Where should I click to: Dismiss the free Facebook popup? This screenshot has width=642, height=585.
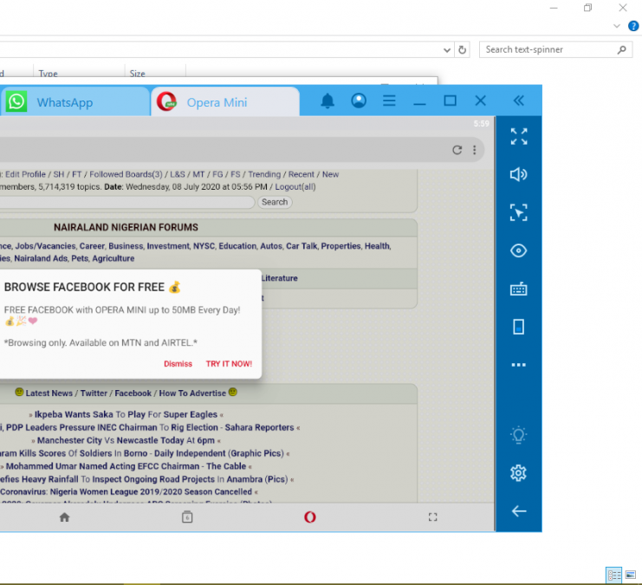click(x=178, y=364)
